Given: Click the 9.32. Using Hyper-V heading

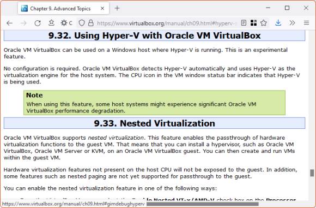Looking at the screenshot, I should click(154, 35).
